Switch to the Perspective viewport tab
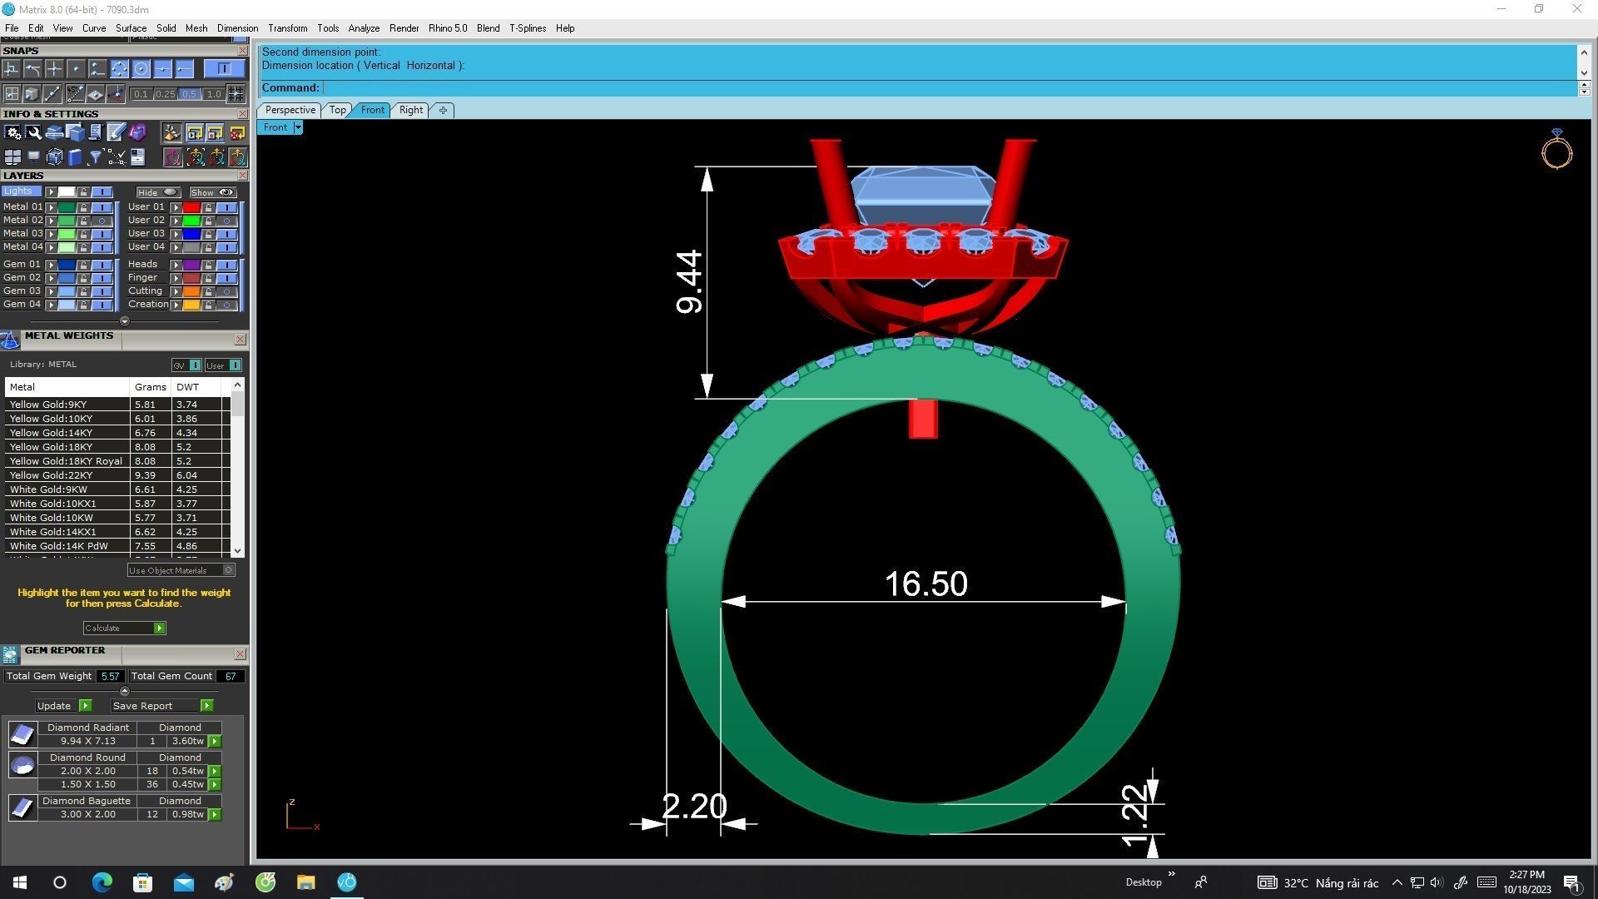This screenshot has height=899, width=1598. 290,109
